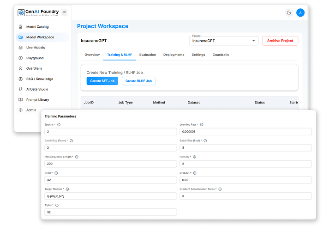
Task: Click the Model Catalog sidebar icon
Action: [x=21, y=27]
